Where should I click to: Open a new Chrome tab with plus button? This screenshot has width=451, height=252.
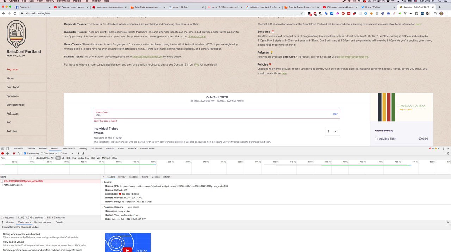tap(439, 7)
